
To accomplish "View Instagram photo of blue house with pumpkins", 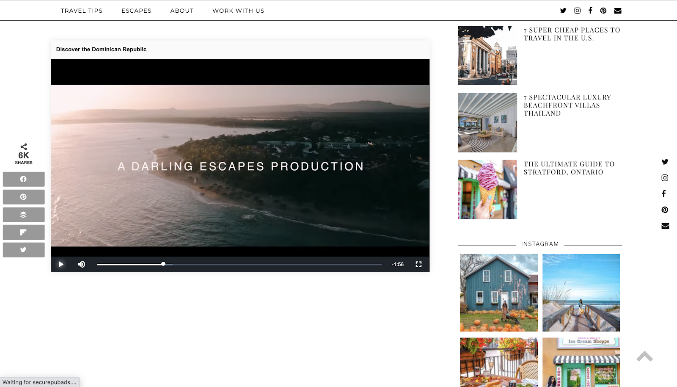I will [x=499, y=293].
